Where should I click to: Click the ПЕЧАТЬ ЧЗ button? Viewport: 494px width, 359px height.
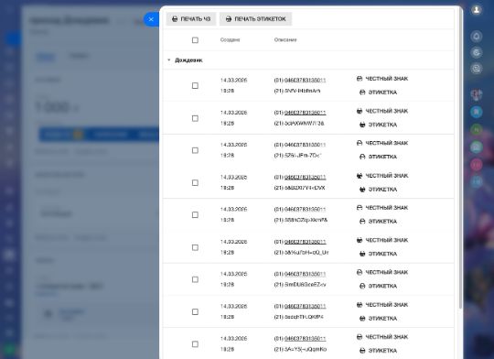[191, 19]
